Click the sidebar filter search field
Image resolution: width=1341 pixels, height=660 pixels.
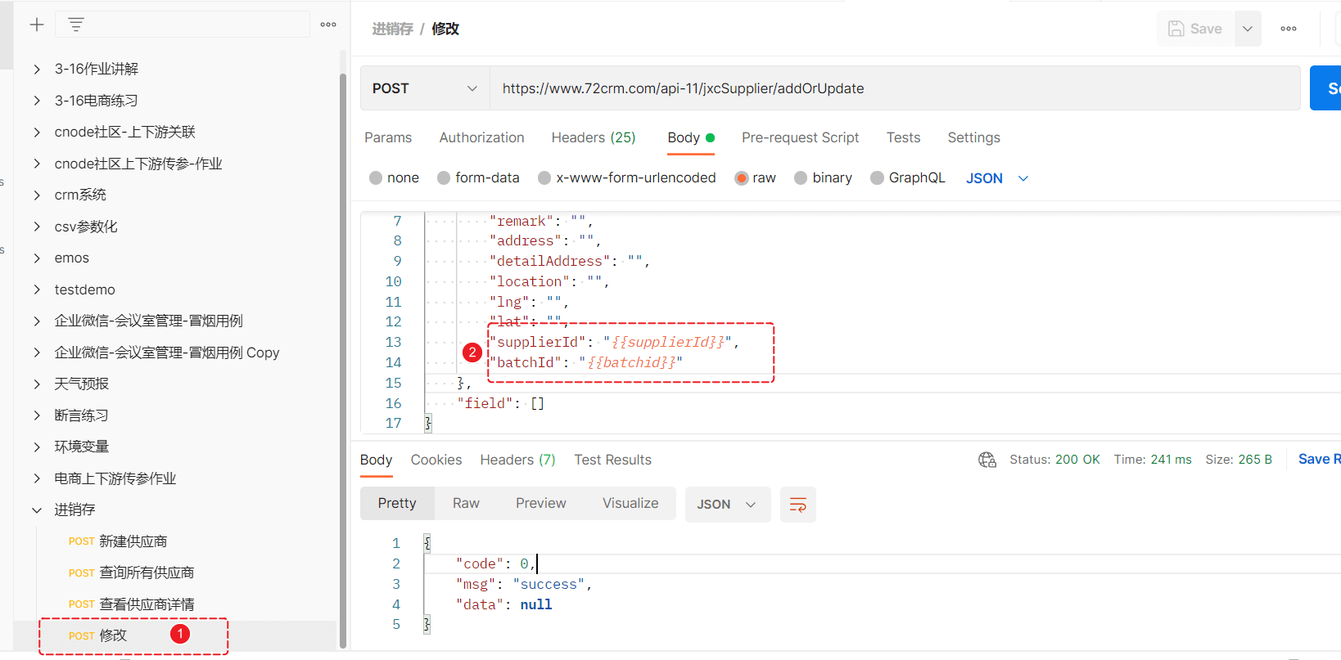coord(182,25)
